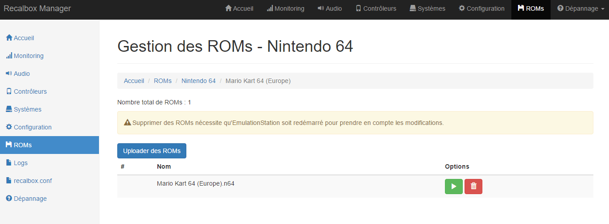Viewport: 609px width, 224px height.
Task: Open Accueil in the top navigation bar
Action: (x=239, y=8)
